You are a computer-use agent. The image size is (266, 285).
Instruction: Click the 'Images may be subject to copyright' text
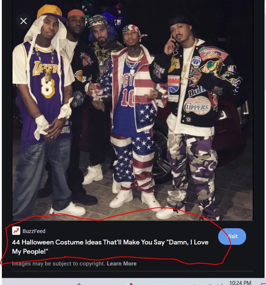coord(58,264)
